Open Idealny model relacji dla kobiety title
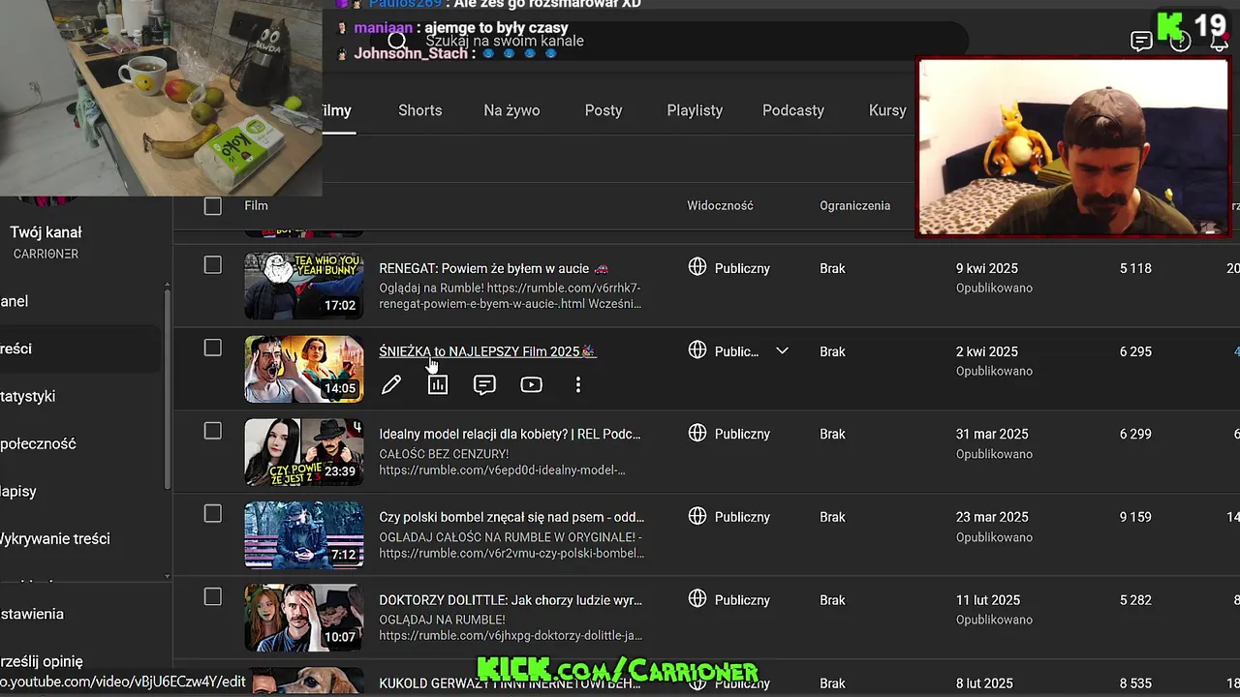 coord(510,434)
